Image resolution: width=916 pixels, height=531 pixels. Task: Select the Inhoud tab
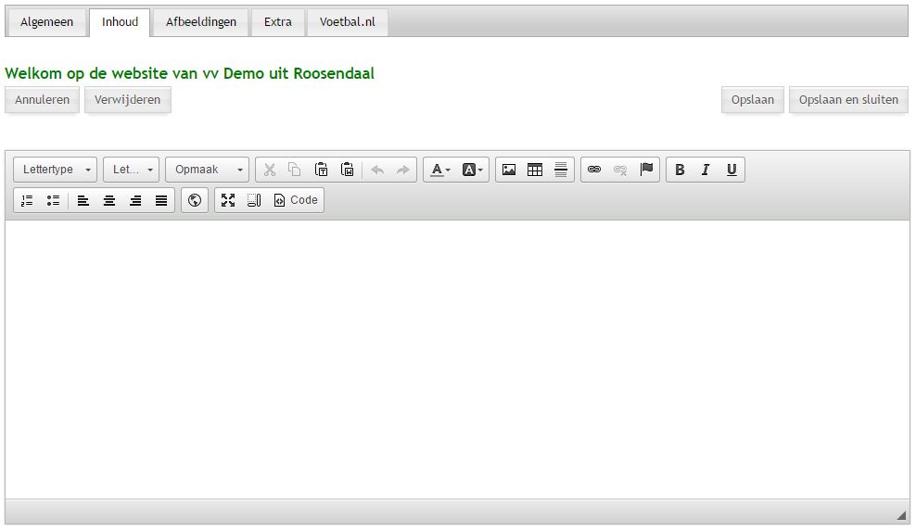pyautogui.click(x=120, y=22)
